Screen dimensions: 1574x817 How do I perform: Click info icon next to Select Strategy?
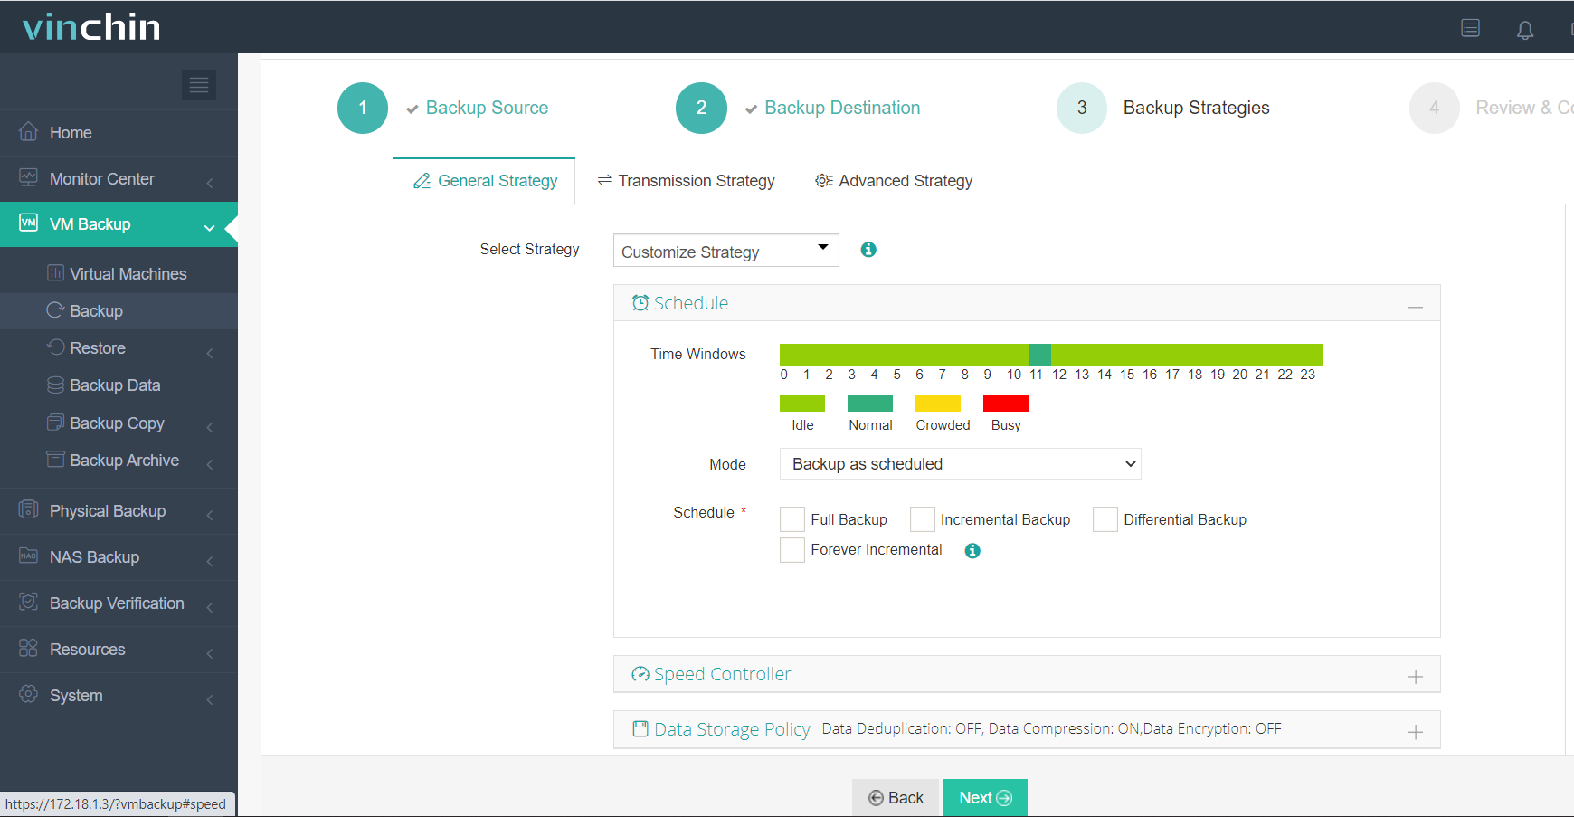[868, 250]
